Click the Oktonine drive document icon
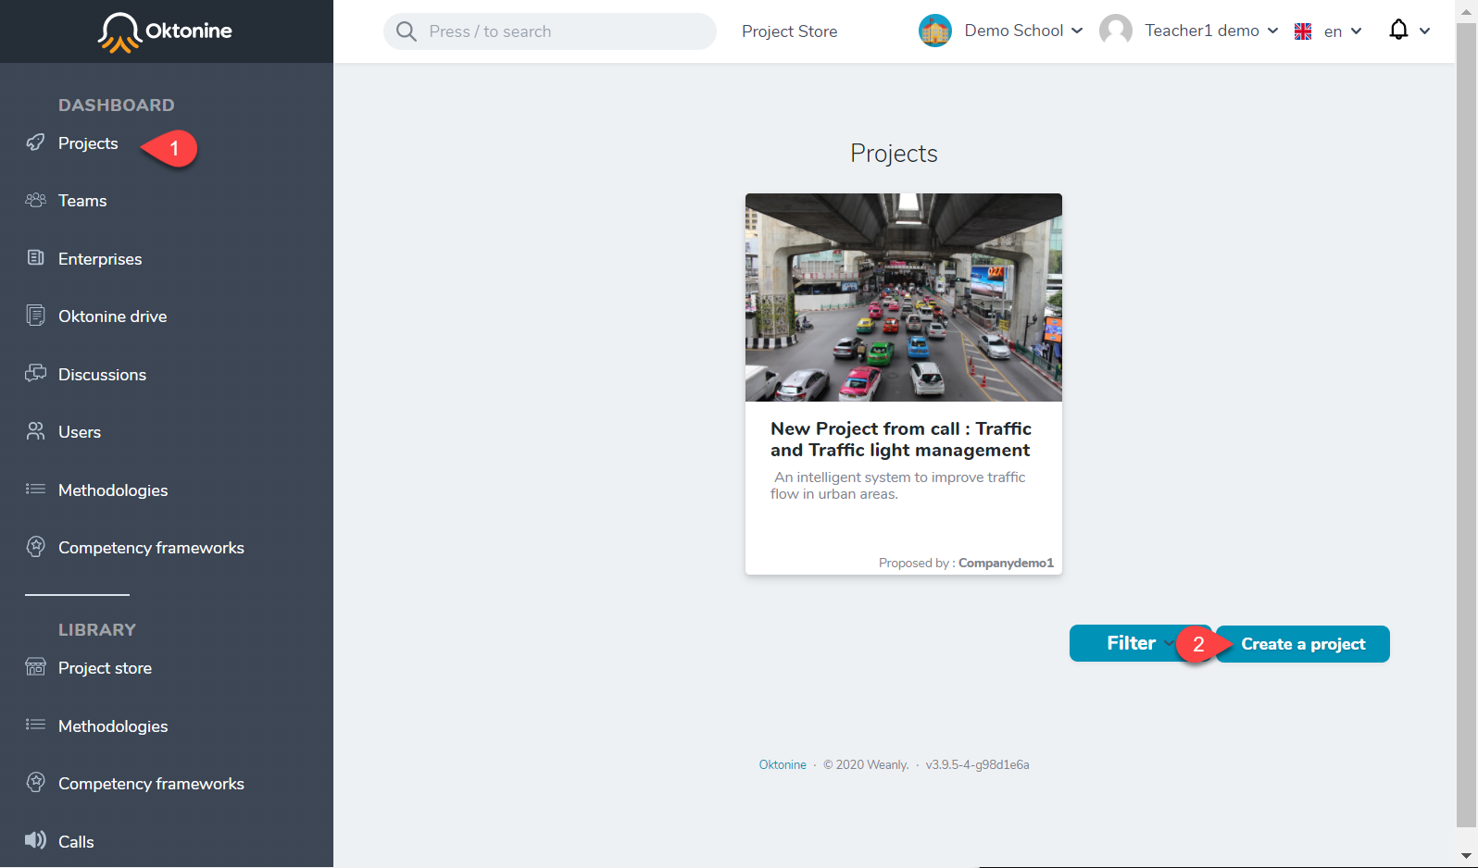1478x868 pixels. pos(35,316)
